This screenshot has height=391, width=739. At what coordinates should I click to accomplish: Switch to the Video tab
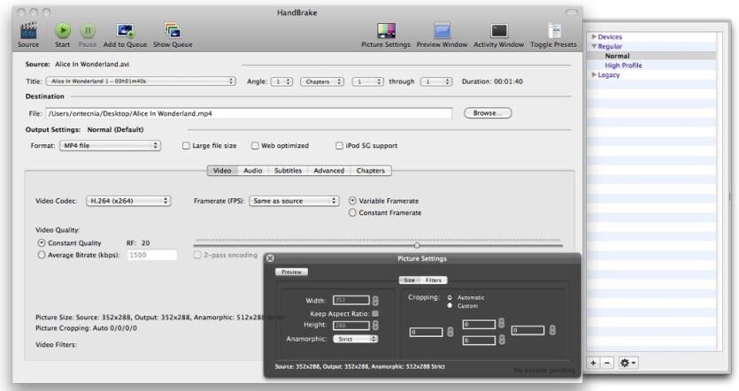tap(222, 171)
